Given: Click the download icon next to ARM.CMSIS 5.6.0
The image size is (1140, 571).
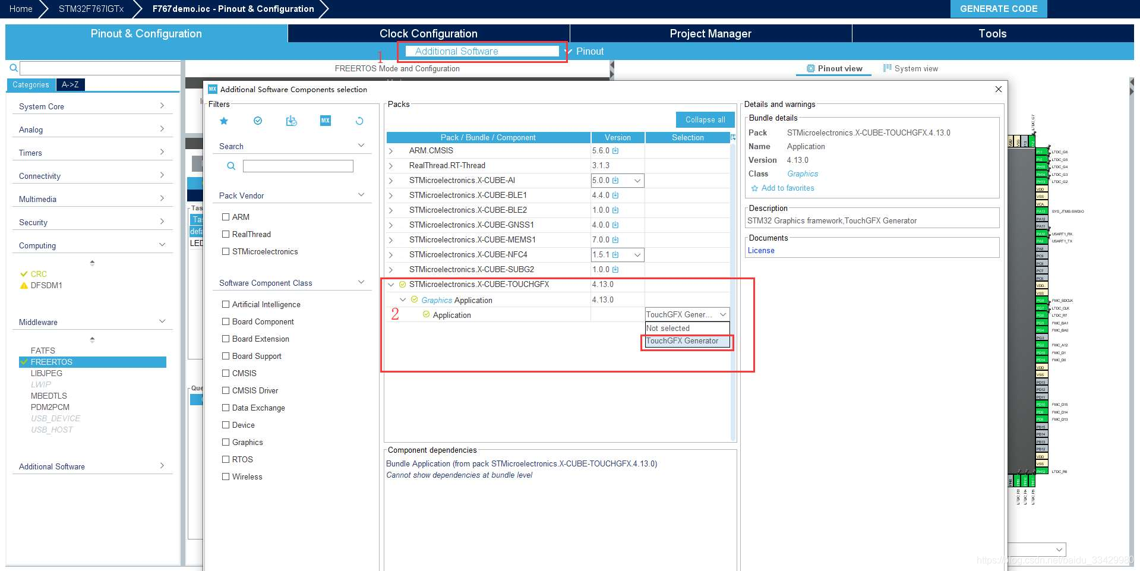Looking at the screenshot, I should point(615,151).
